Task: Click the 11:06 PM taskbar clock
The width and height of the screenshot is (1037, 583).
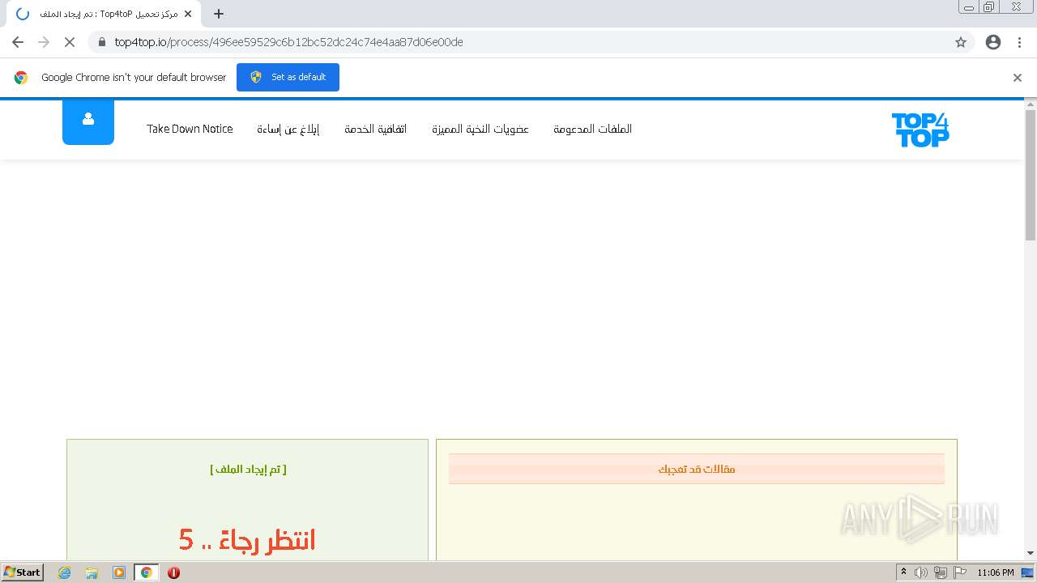Action: click(x=996, y=572)
